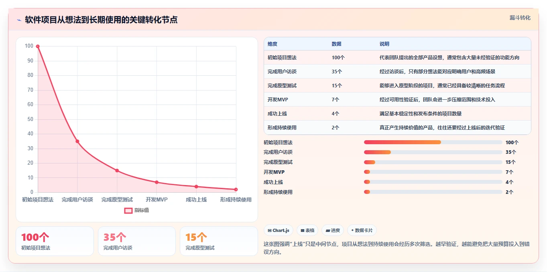Select the 形成持续使用 table row cell
This screenshot has height=272, width=547.
tap(282, 128)
